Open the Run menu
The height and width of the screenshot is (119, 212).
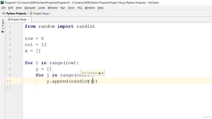(63, 8)
